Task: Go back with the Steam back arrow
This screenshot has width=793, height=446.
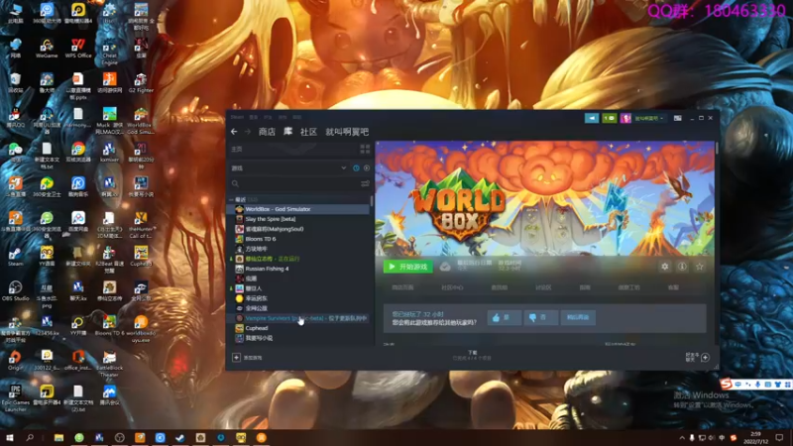Action: pos(234,132)
